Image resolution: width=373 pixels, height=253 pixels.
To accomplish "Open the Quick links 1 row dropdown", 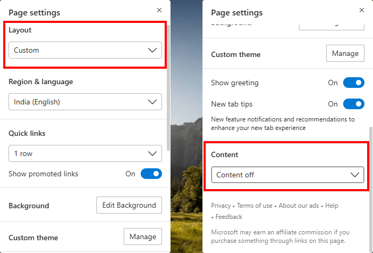I will pyautogui.click(x=85, y=153).
